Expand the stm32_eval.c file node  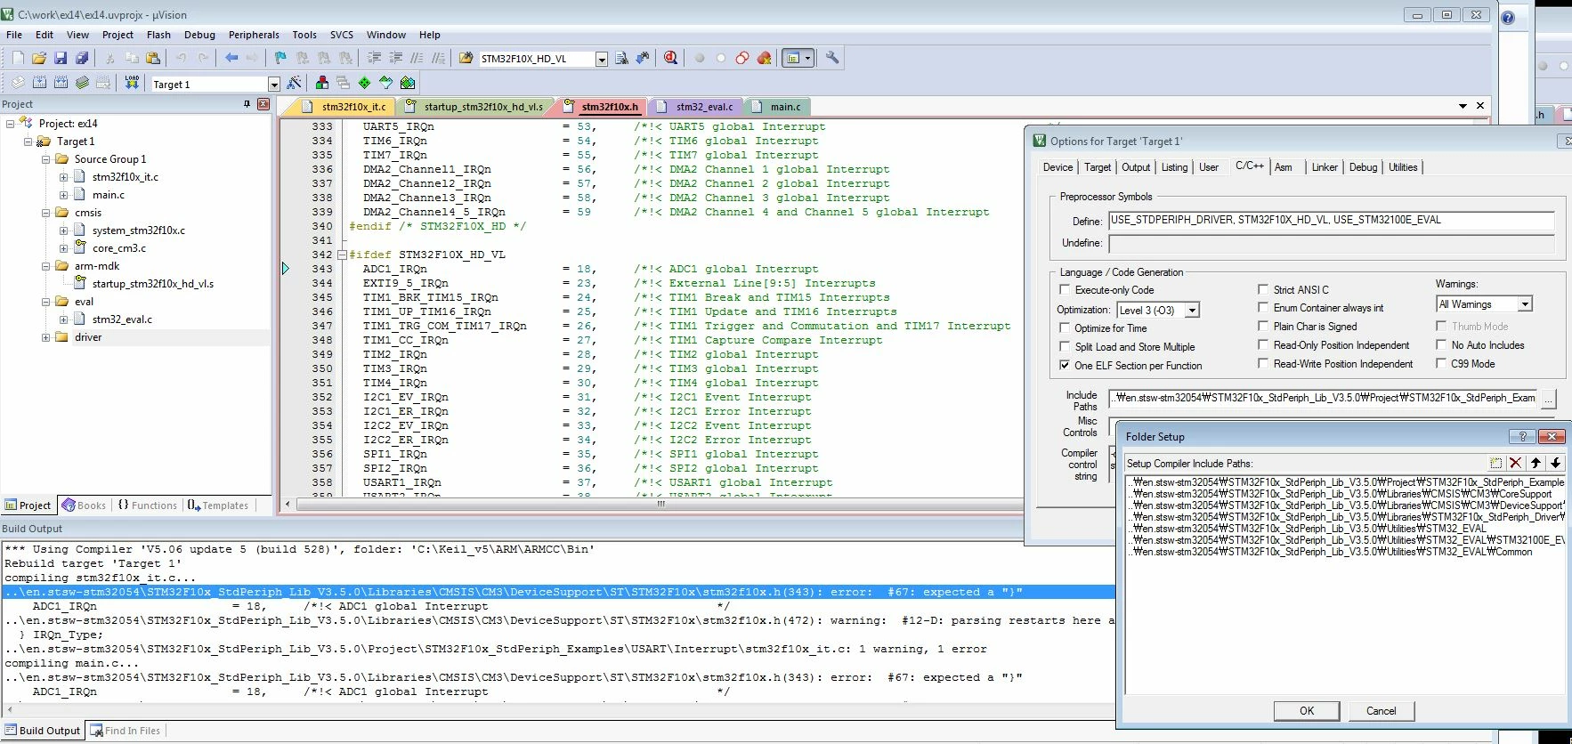click(x=64, y=319)
